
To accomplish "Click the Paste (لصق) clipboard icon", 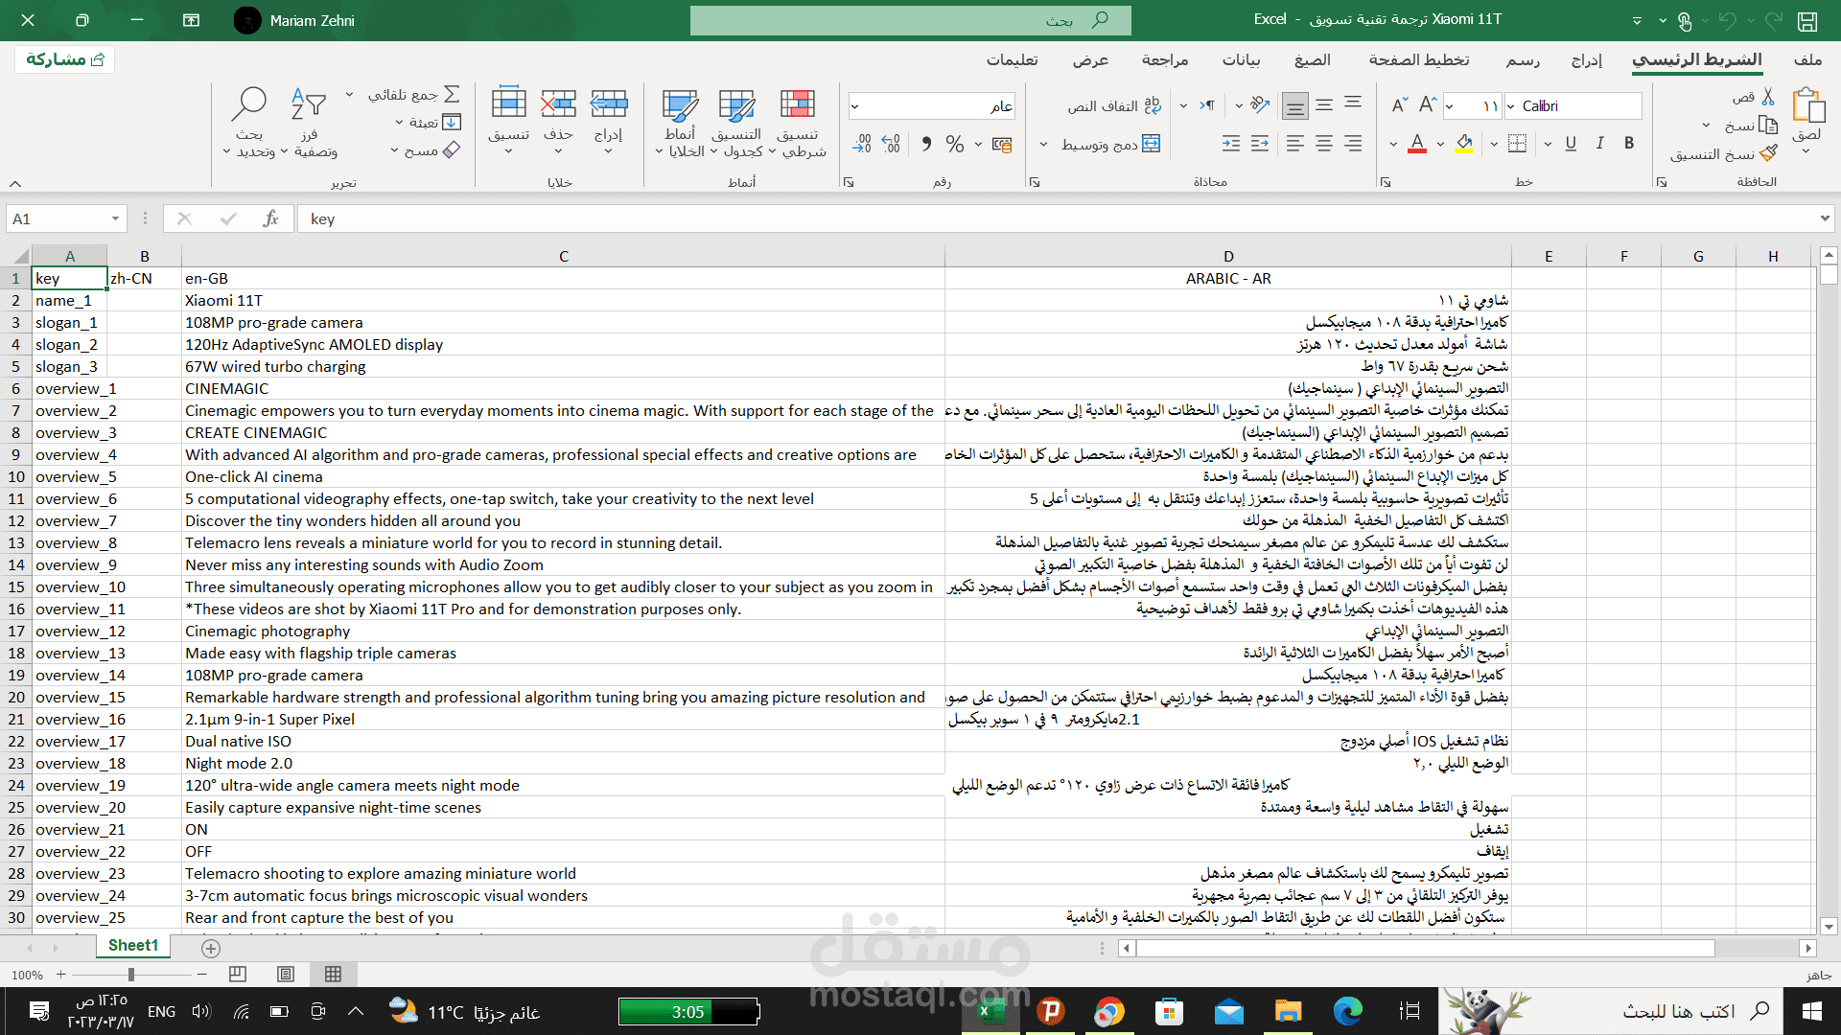I will tap(1807, 105).
